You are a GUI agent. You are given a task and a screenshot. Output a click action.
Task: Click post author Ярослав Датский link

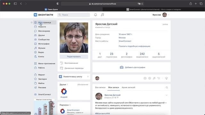(x=112, y=95)
